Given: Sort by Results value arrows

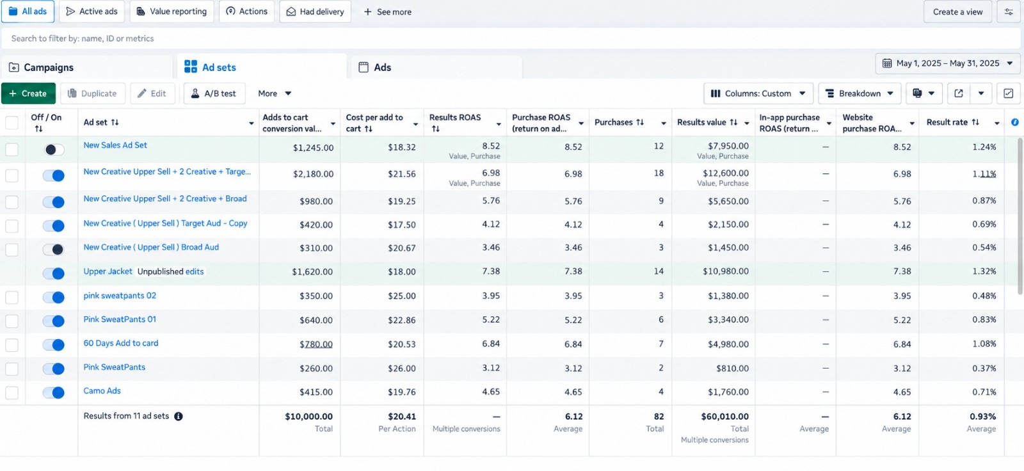Looking at the screenshot, I should coord(733,122).
